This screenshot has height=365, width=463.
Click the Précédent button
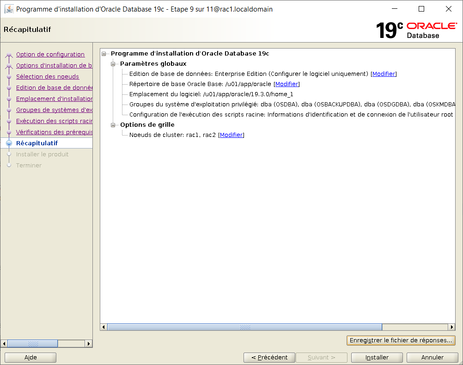click(x=269, y=357)
